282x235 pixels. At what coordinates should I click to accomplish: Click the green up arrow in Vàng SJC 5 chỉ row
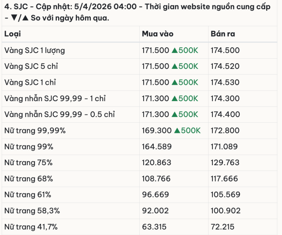174,66
